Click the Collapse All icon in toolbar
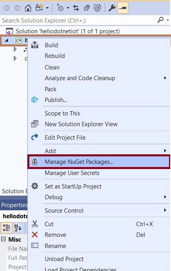The image size is (171, 271). 87,8
